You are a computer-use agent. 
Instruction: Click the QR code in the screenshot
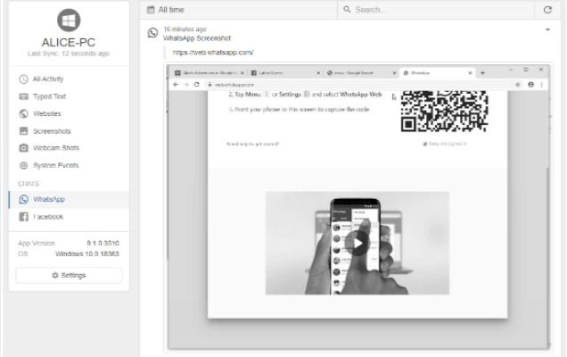(x=444, y=112)
